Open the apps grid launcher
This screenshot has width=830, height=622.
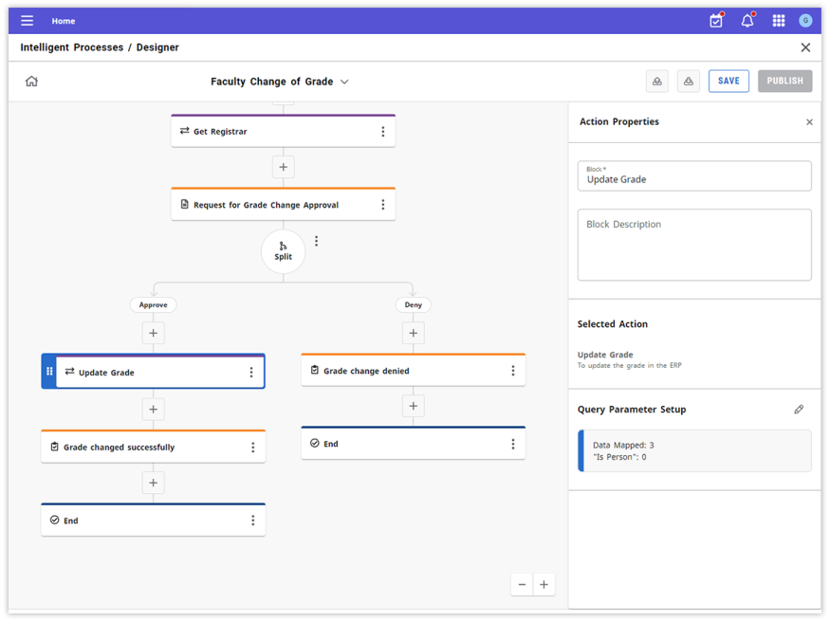(x=779, y=21)
